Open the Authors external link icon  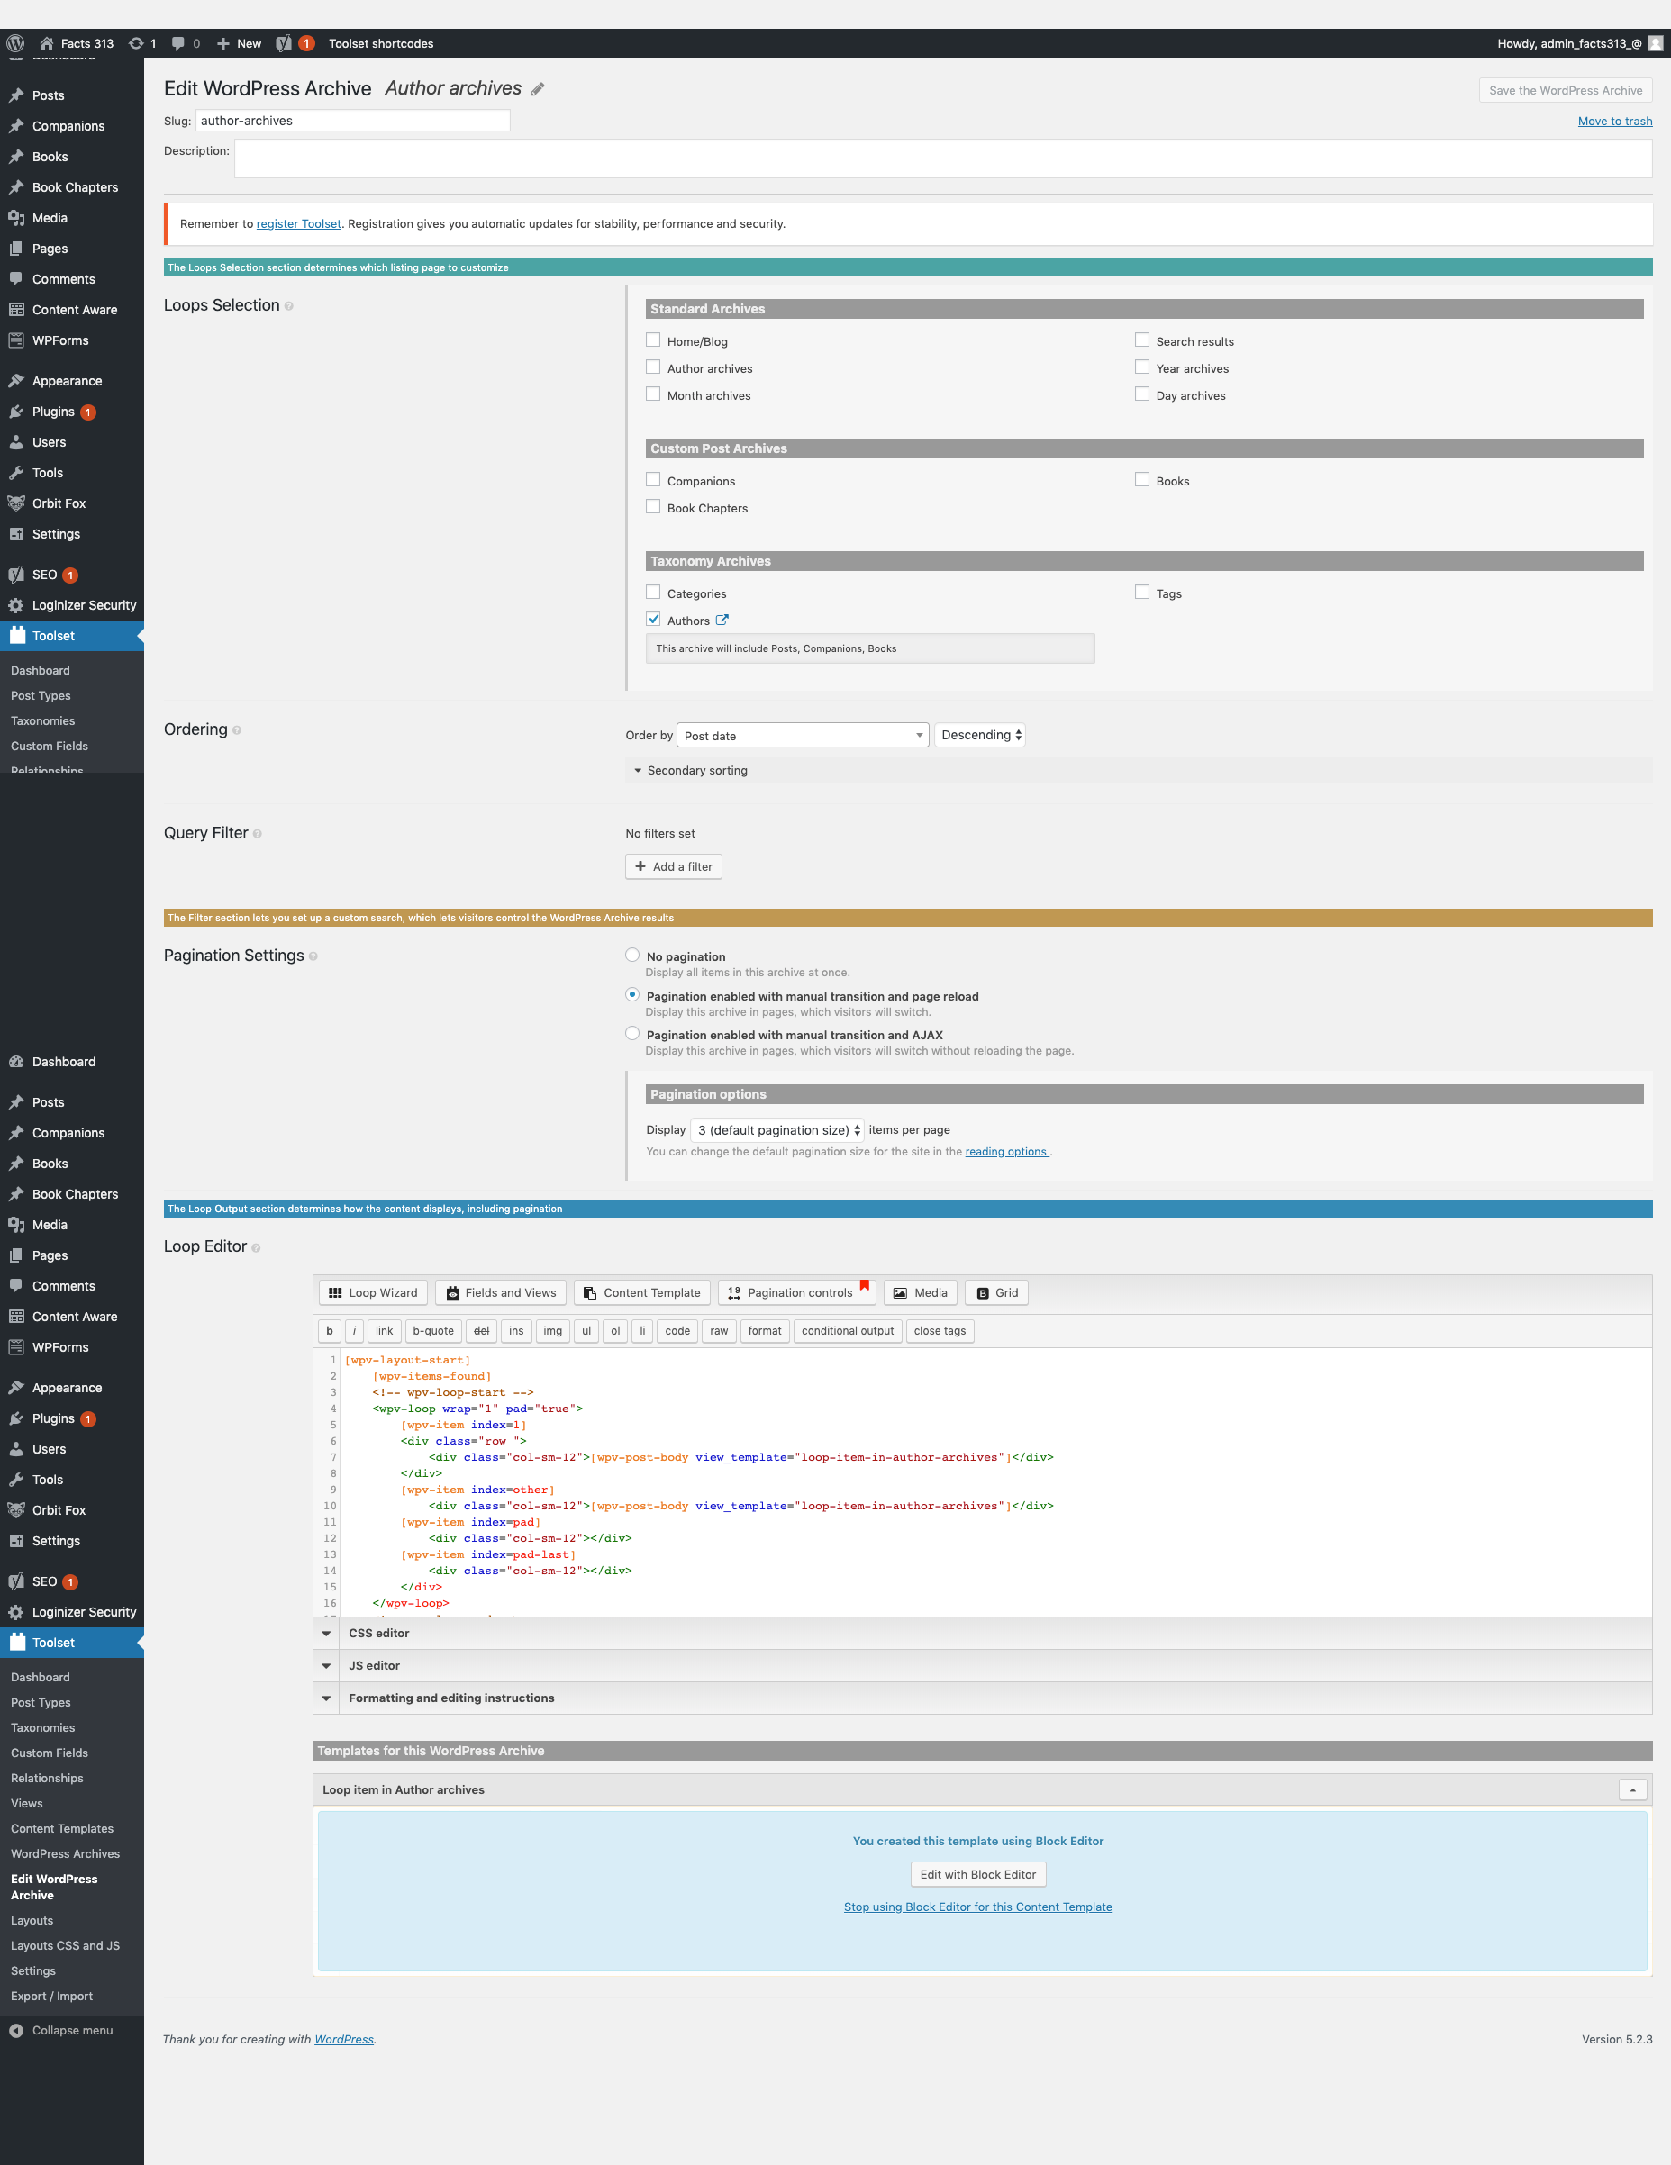pos(722,621)
